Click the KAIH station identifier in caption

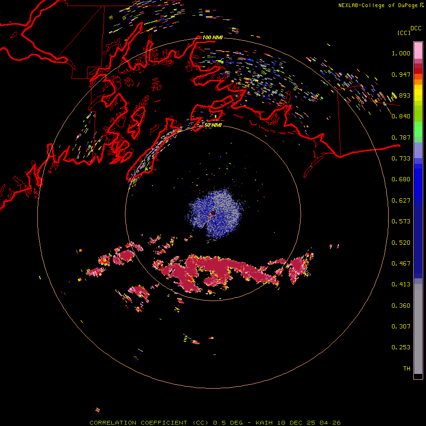(264, 423)
